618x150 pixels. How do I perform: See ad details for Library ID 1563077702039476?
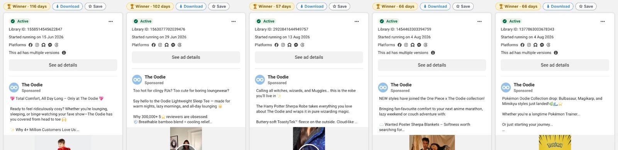[186, 57]
